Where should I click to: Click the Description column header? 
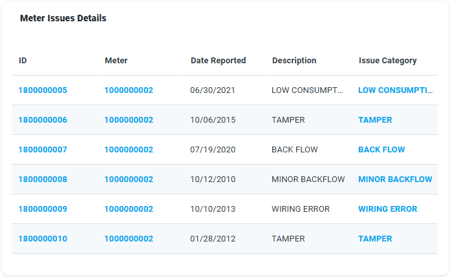294,61
